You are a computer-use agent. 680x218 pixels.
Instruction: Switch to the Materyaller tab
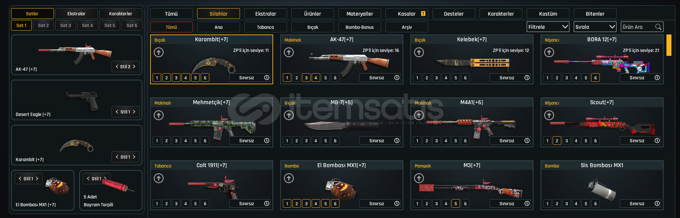(360, 14)
